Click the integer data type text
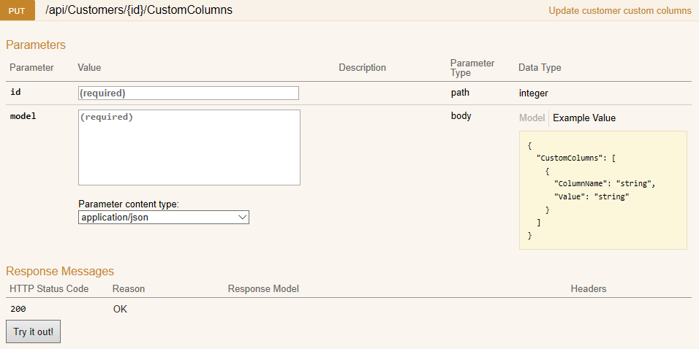Viewport: 699px width, 349px height. tap(533, 93)
